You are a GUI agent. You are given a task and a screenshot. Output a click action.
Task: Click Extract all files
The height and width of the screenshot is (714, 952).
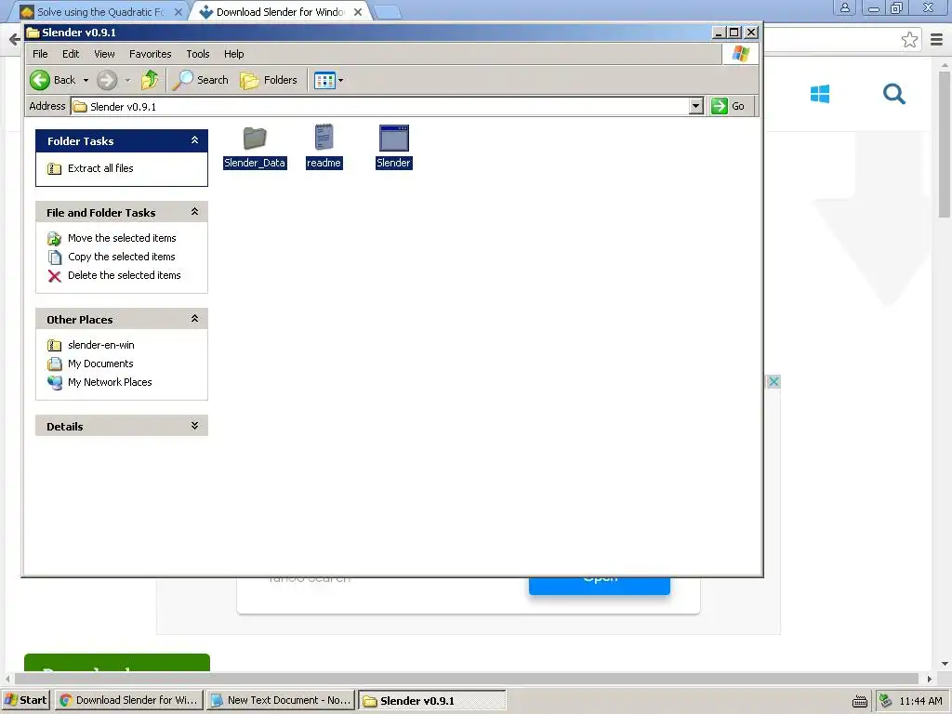[x=100, y=168]
